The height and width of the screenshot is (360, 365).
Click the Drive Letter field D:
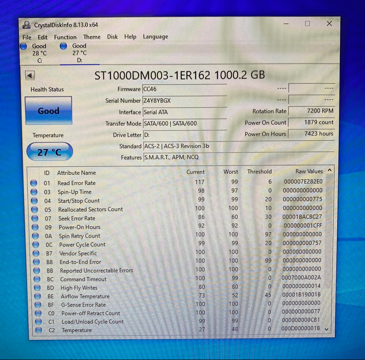click(185, 135)
